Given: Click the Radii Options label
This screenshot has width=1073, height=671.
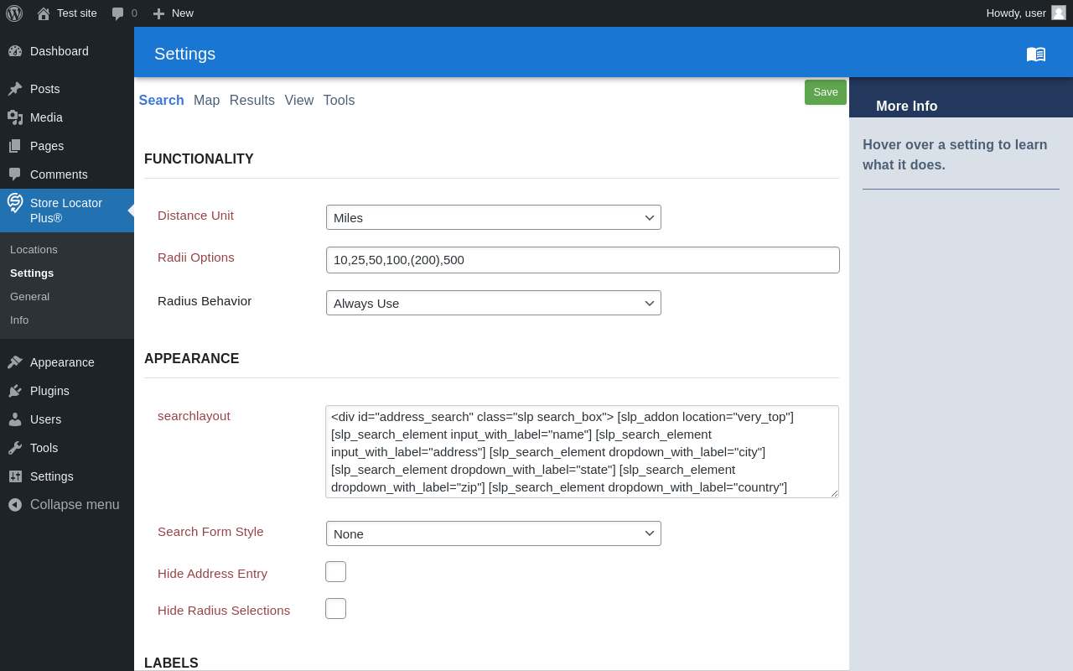Looking at the screenshot, I should pos(196,257).
